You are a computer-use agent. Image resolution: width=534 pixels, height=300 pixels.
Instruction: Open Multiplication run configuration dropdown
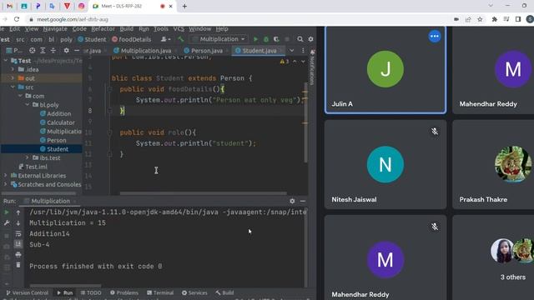(219, 39)
